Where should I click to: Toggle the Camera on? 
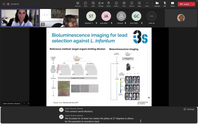[157, 4]
